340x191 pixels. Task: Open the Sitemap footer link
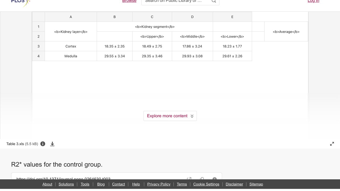(256, 184)
